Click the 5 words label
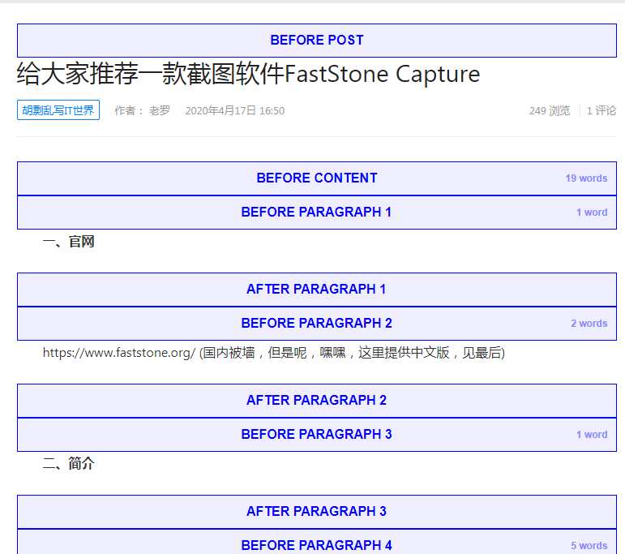625x554 pixels. click(589, 545)
